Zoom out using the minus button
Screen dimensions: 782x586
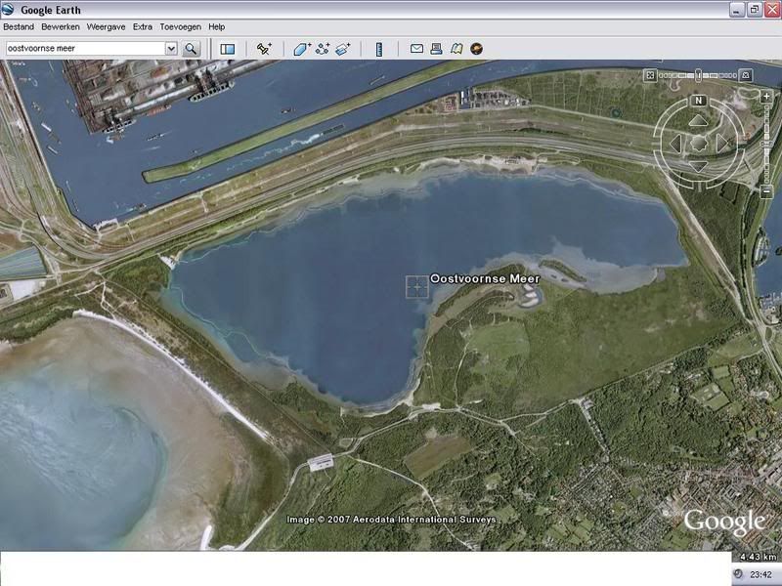[x=765, y=192]
